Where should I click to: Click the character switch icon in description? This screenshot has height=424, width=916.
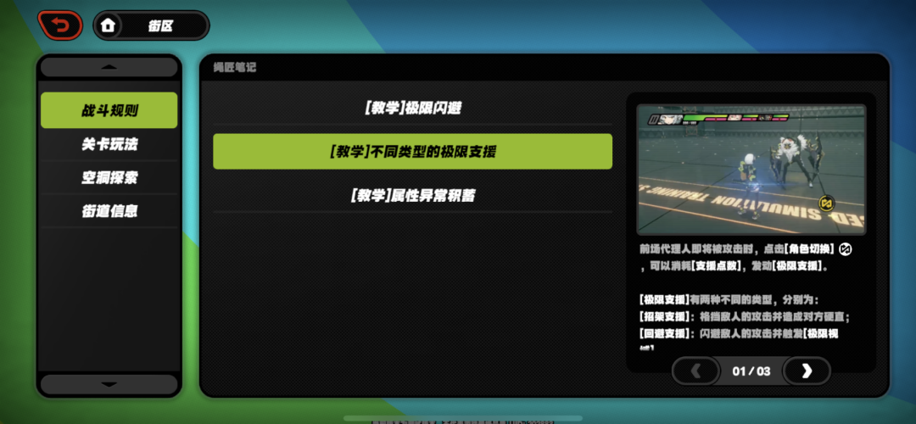click(845, 249)
